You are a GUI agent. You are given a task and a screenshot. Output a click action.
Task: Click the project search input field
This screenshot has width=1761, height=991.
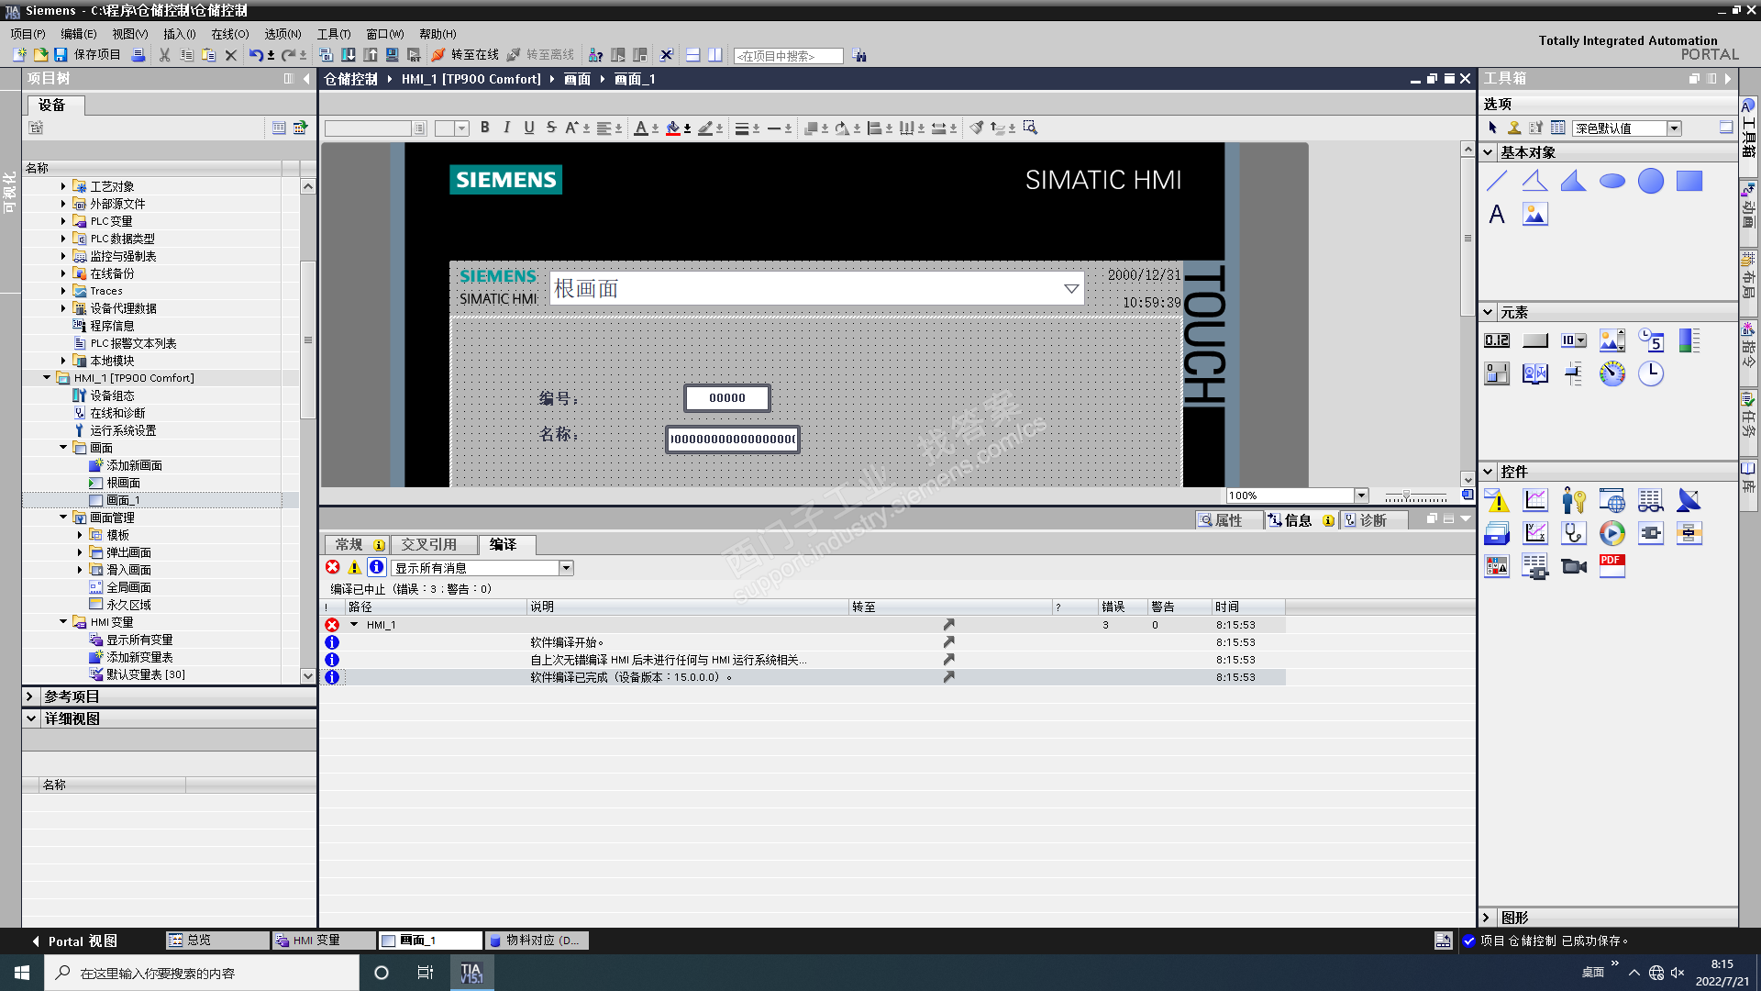(787, 56)
